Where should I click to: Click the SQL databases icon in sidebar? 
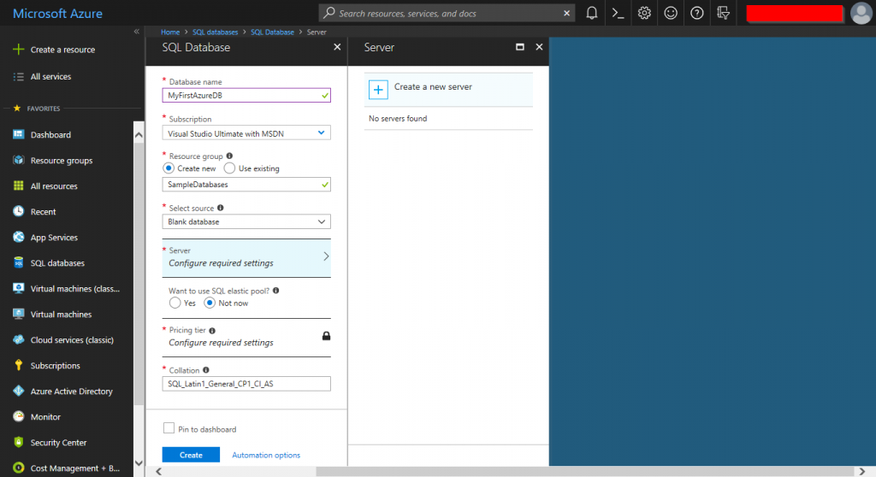point(19,262)
